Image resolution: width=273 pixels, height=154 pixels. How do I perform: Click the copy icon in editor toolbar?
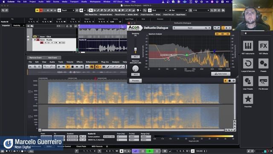35,67
